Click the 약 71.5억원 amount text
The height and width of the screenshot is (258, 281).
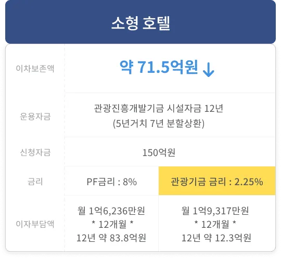click(159, 67)
